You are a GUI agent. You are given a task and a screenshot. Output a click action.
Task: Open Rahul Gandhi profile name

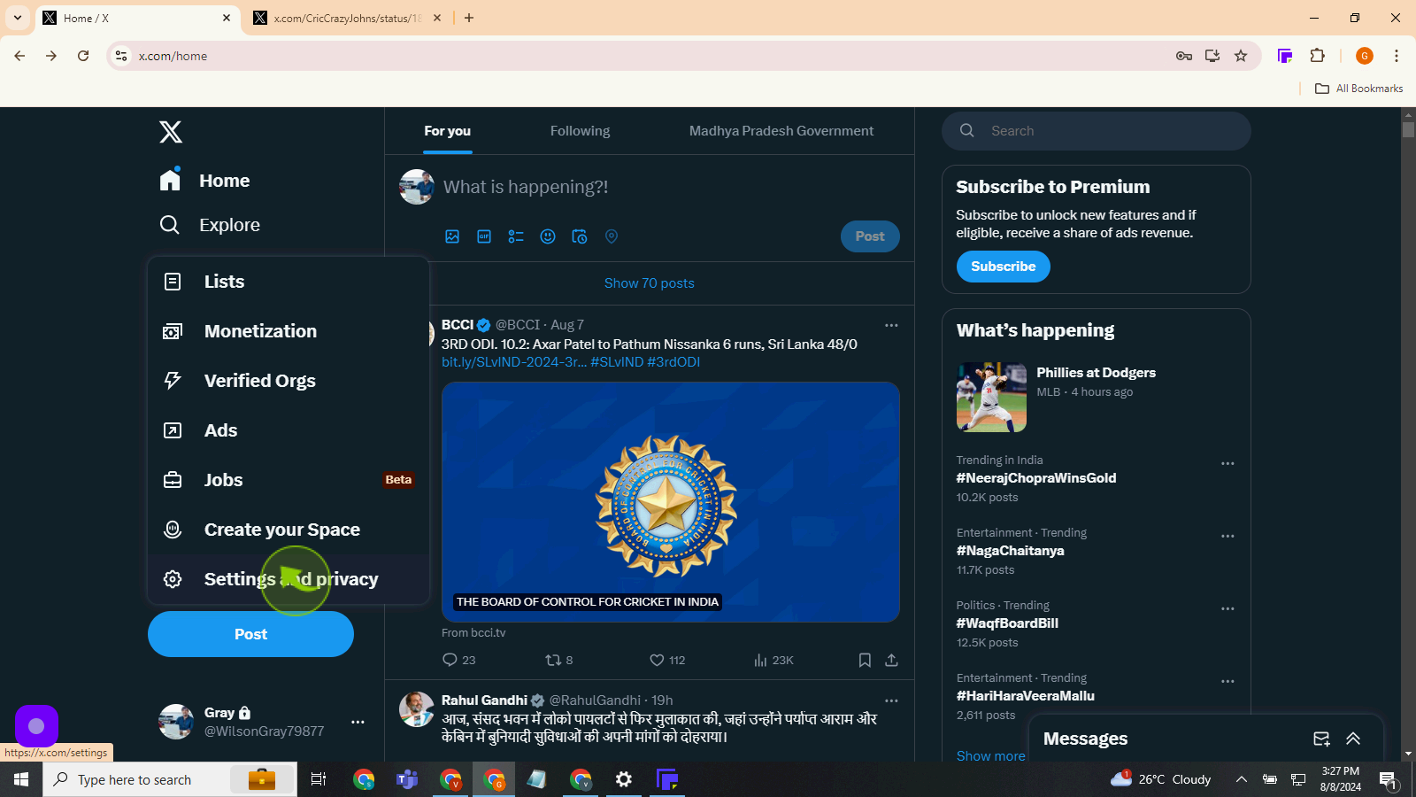pos(484,700)
